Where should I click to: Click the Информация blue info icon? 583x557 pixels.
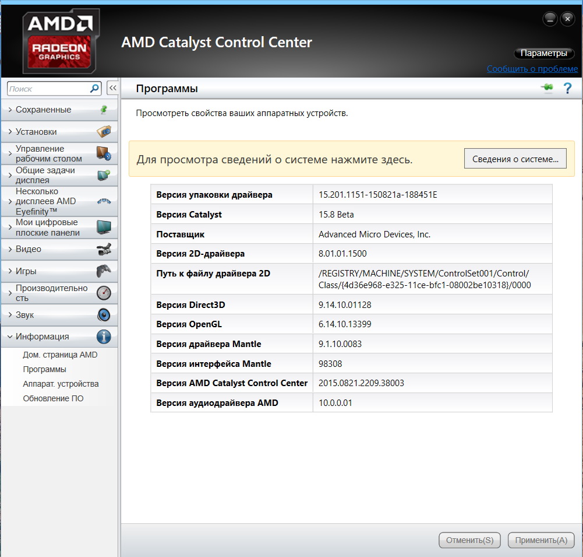104,337
